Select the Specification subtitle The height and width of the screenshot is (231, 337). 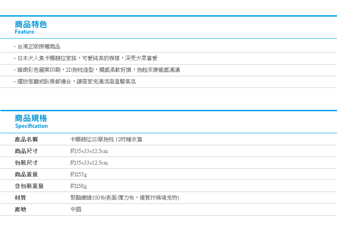31,126
